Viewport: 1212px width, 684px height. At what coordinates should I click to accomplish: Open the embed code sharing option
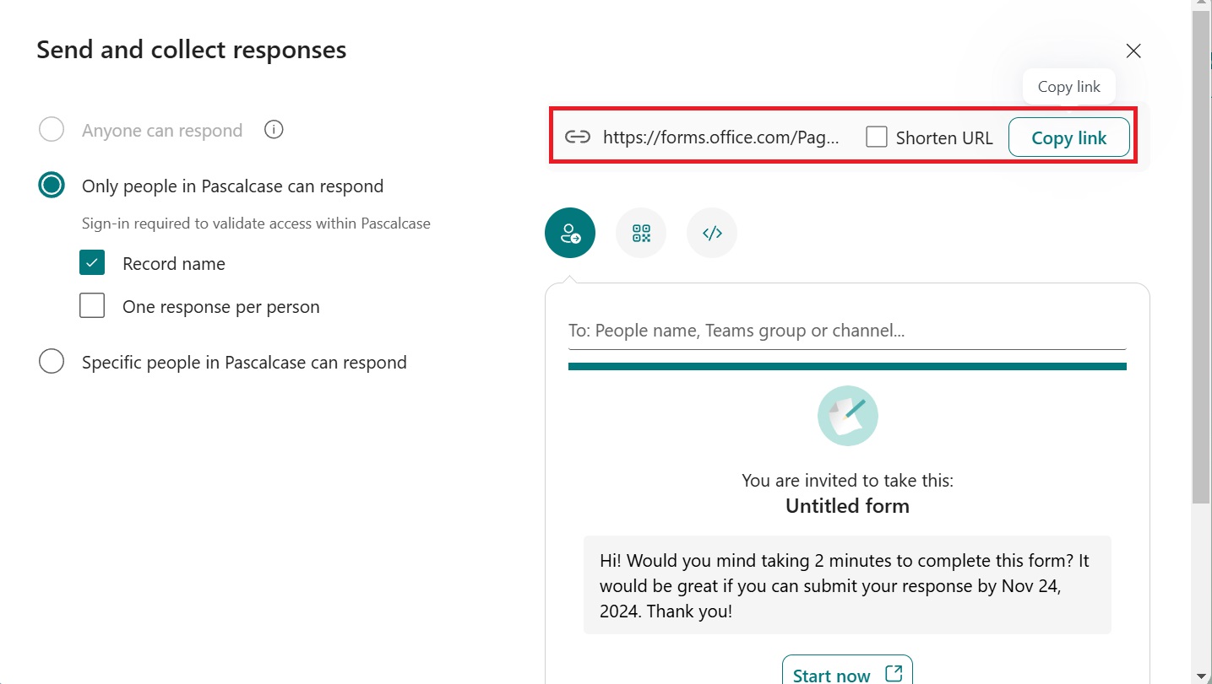pos(712,233)
